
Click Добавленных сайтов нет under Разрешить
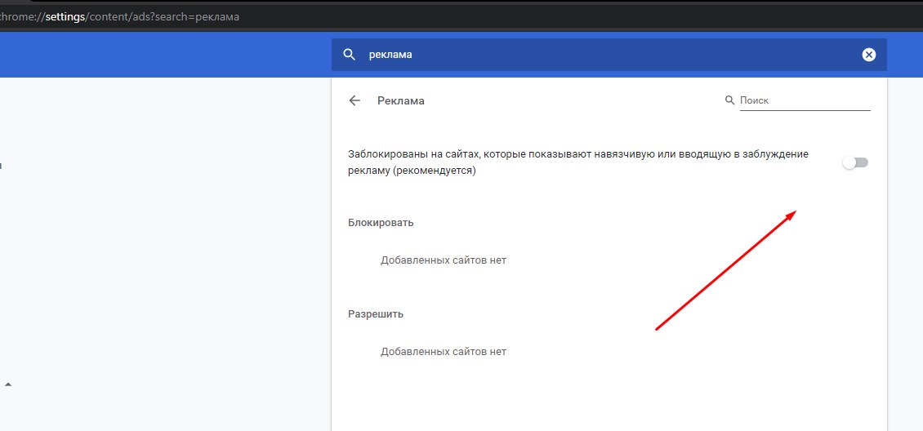[x=444, y=352]
